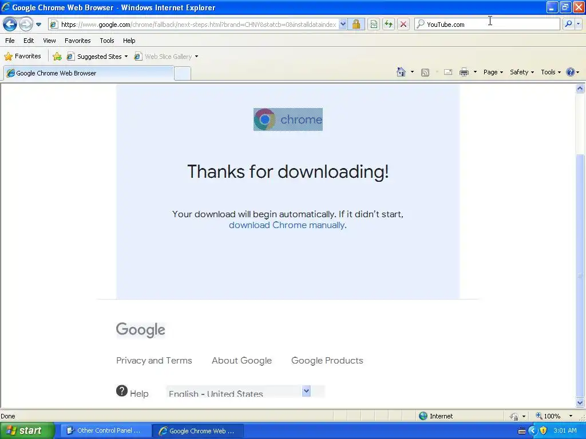
Task: Click the vertical scrollbar up arrow
Action: [580, 89]
